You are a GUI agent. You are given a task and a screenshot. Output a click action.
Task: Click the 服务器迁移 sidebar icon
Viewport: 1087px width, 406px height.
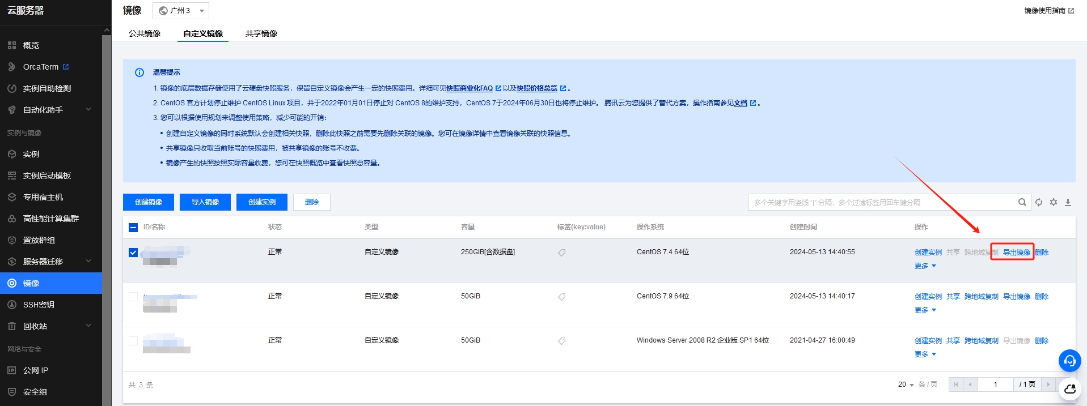(12, 262)
